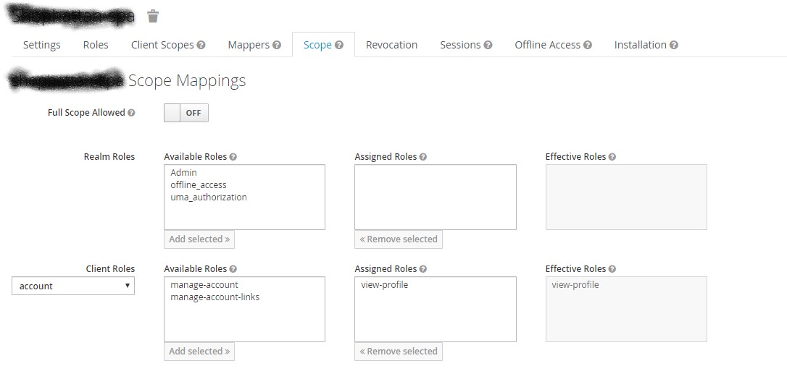Image resolution: width=787 pixels, height=387 pixels.
Task: Go to the Installation tab
Action: pos(640,45)
